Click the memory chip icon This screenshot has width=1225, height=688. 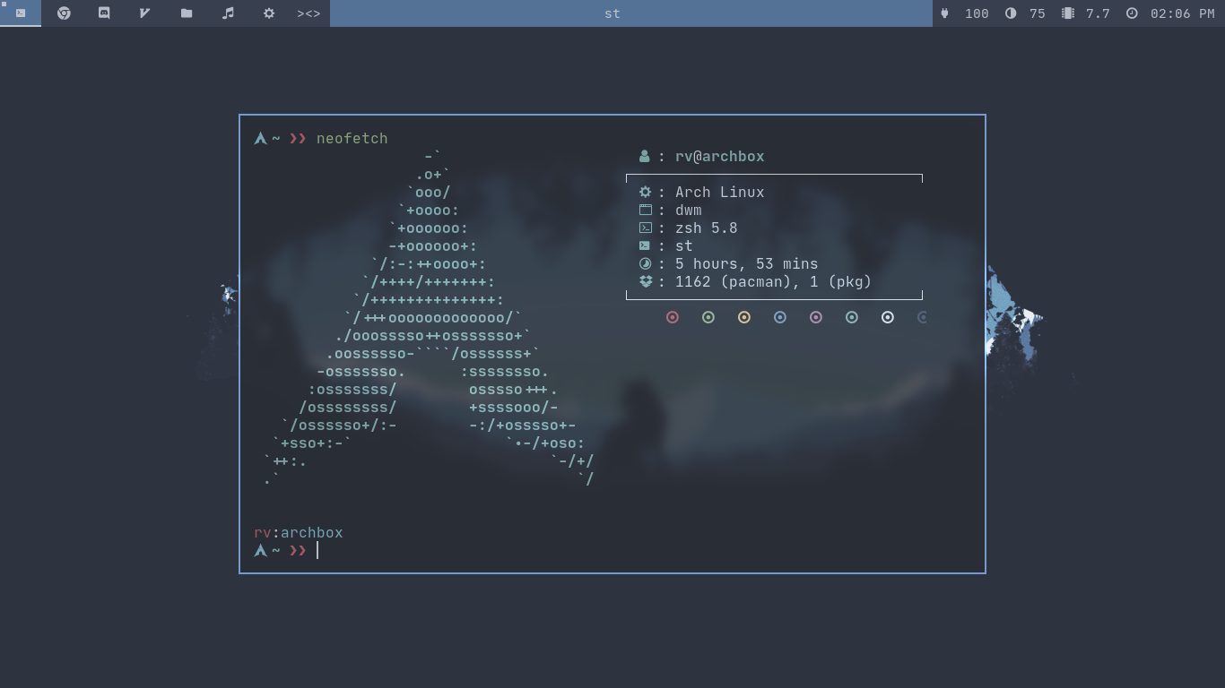tap(1067, 13)
